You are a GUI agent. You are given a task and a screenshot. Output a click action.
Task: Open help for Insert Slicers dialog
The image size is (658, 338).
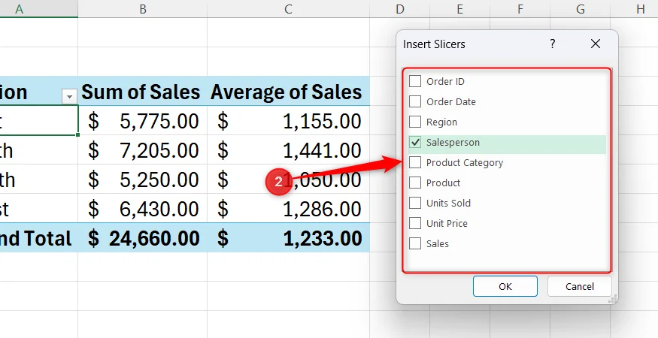[x=552, y=44]
